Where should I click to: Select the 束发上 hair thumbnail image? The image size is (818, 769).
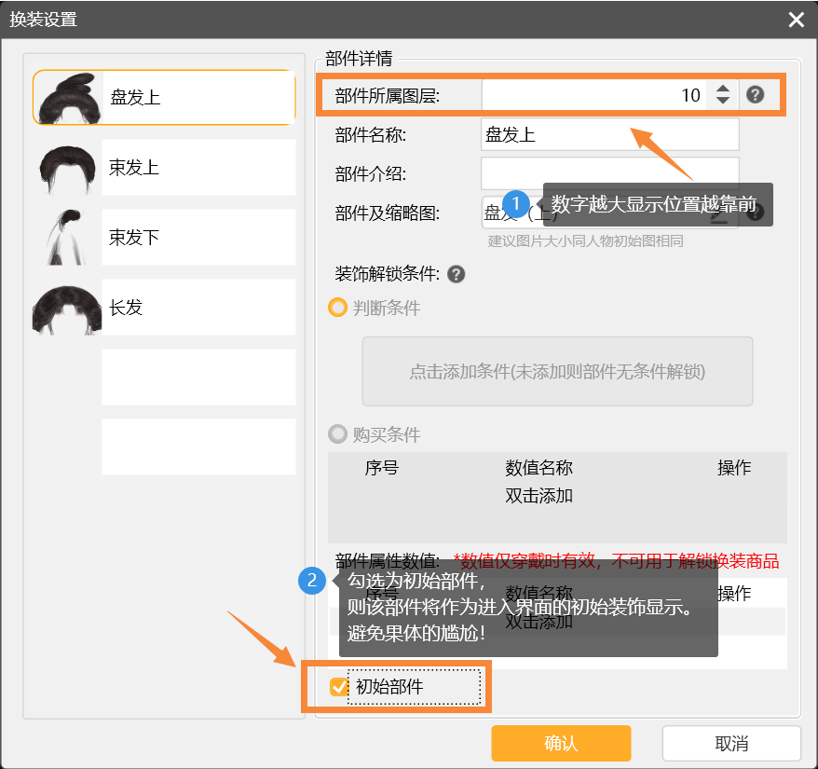coord(67,168)
